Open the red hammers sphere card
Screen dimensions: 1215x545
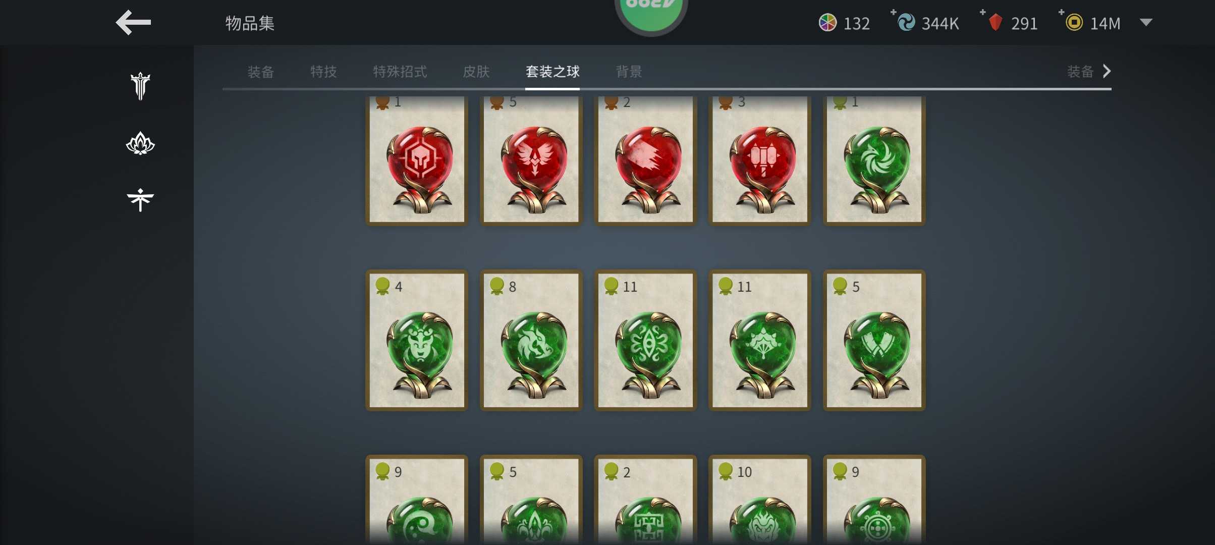click(760, 159)
